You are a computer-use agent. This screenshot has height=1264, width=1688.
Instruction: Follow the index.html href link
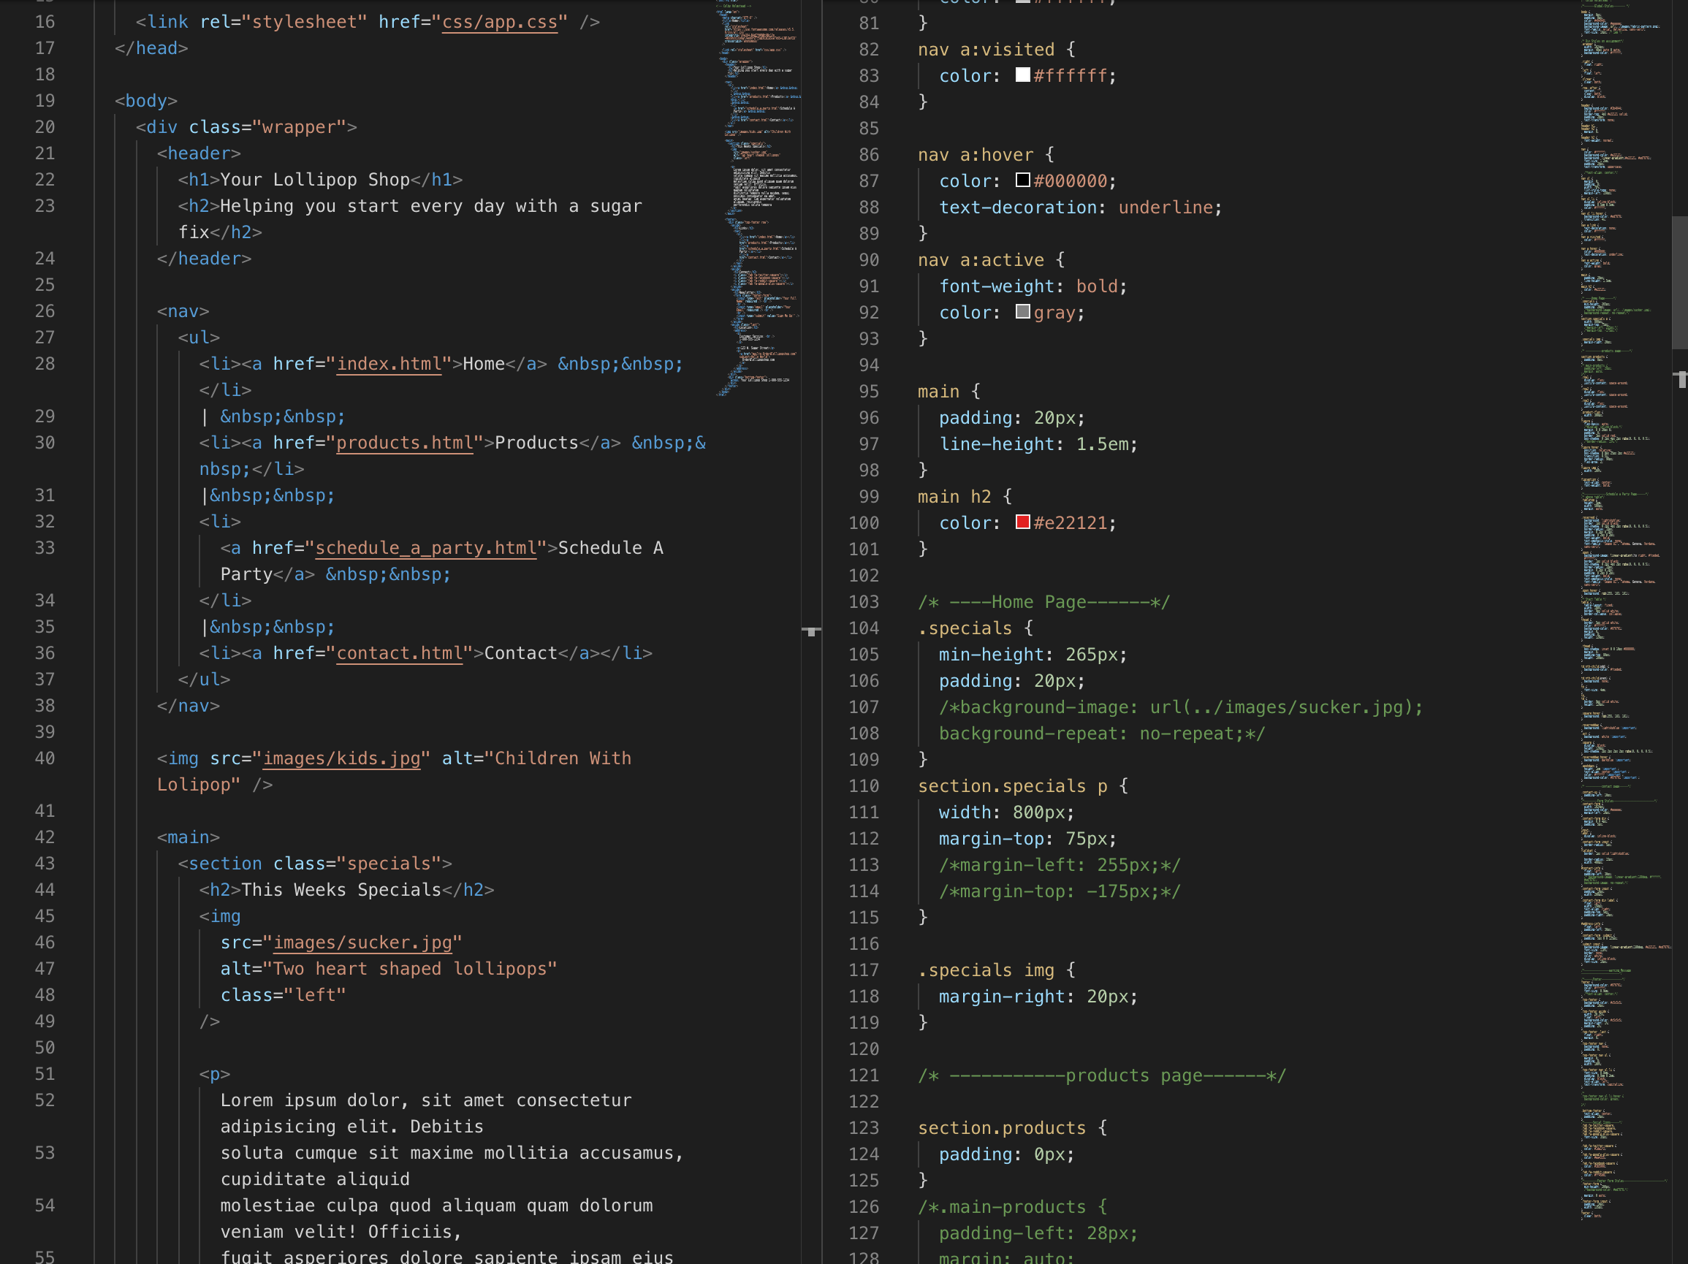click(389, 364)
